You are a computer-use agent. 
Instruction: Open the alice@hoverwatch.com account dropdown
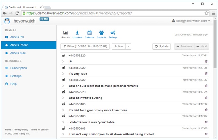[x=191, y=21]
